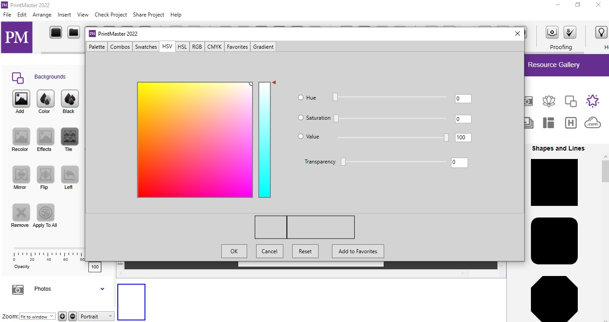Confirm the color with OK
This screenshot has width=609, height=322.
234,251
